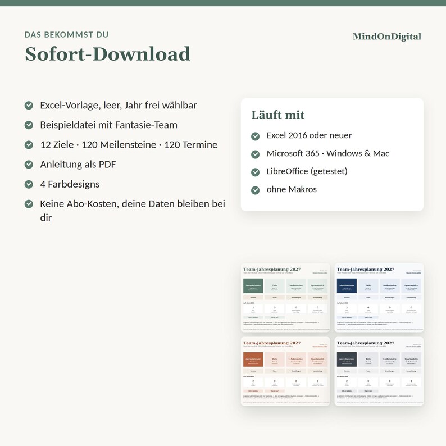Click text 'ohne Makros'
This screenshot has width=446, height=446.
[292, 189]
